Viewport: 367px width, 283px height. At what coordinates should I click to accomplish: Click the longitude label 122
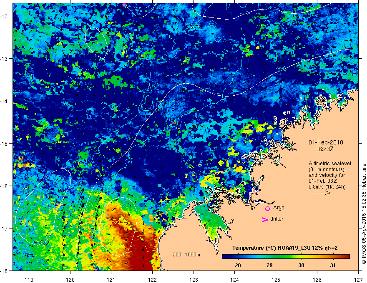(x=152, y=280)
